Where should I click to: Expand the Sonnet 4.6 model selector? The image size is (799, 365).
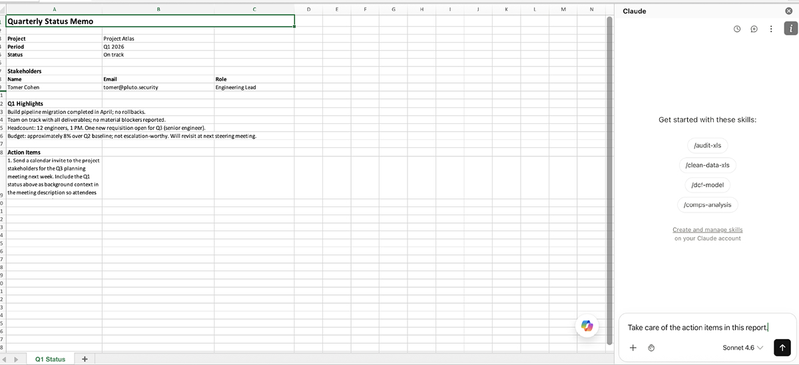click(x=742, y=348)
